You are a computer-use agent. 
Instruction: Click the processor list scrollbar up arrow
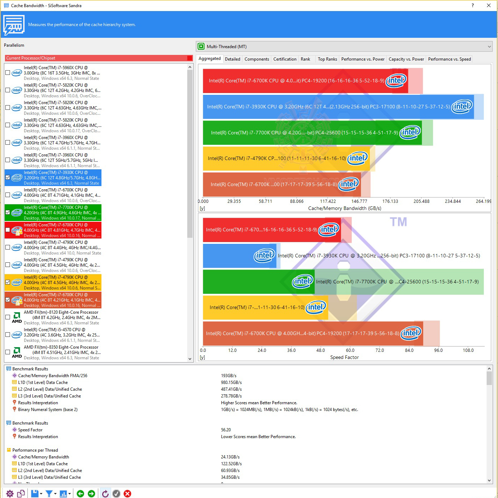point(190,67)
